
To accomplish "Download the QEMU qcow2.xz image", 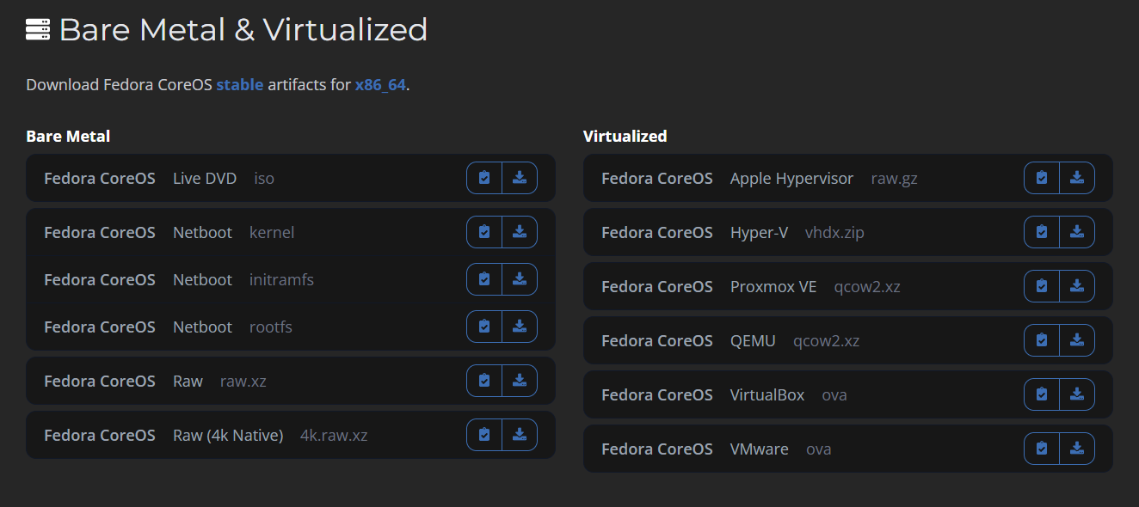I will tap(1077, 340).
